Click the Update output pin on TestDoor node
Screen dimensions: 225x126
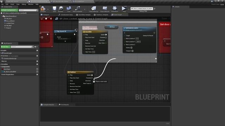pos(92,75)
